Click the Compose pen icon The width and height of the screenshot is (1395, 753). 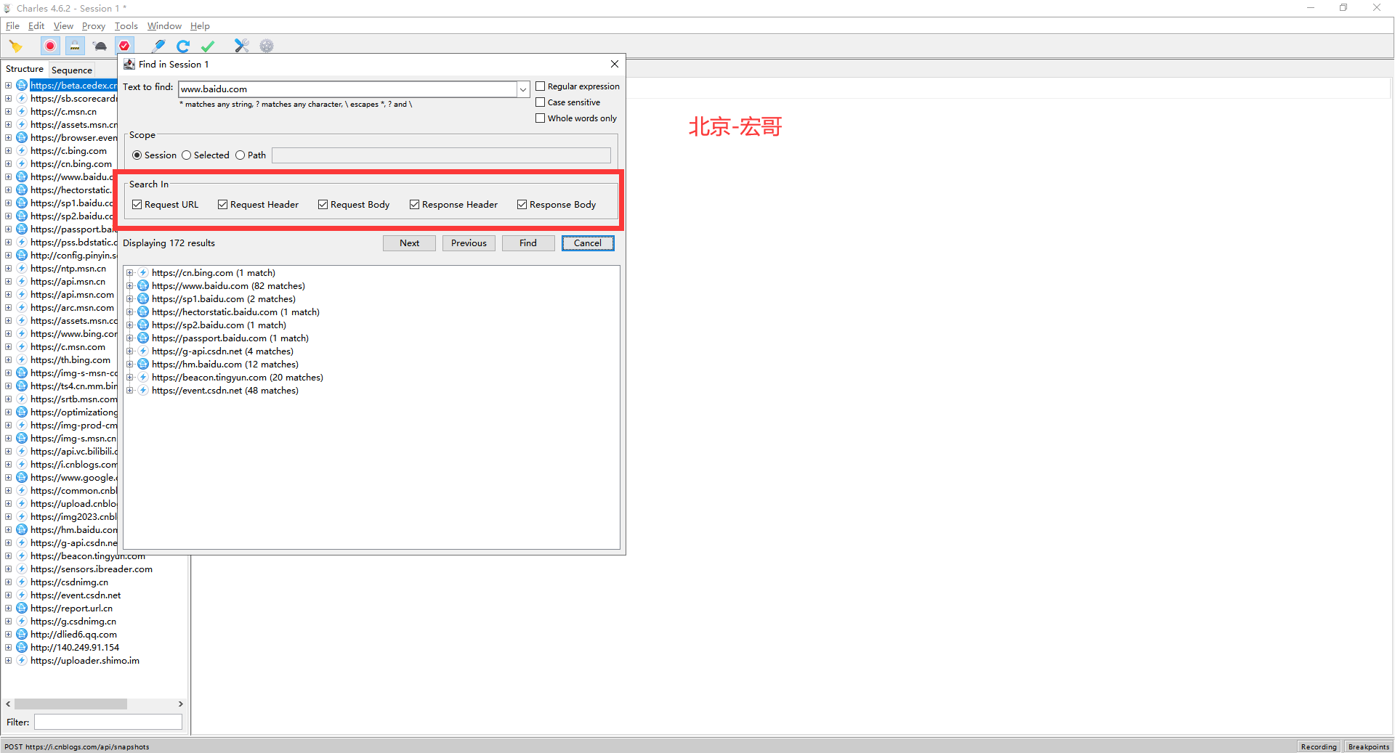tap(158, 46)
